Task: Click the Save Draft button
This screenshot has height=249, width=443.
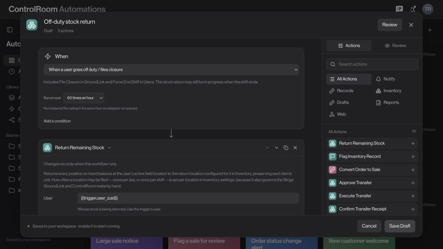Action: 400,226
